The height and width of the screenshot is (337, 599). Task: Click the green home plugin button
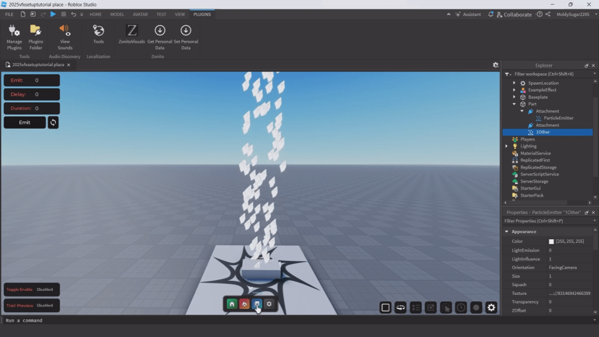[x=232, y=304]
